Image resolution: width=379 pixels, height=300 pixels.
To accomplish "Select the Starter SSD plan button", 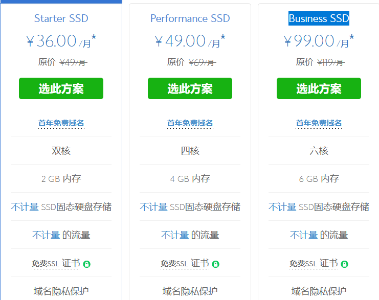I will [x=61, y=88].
